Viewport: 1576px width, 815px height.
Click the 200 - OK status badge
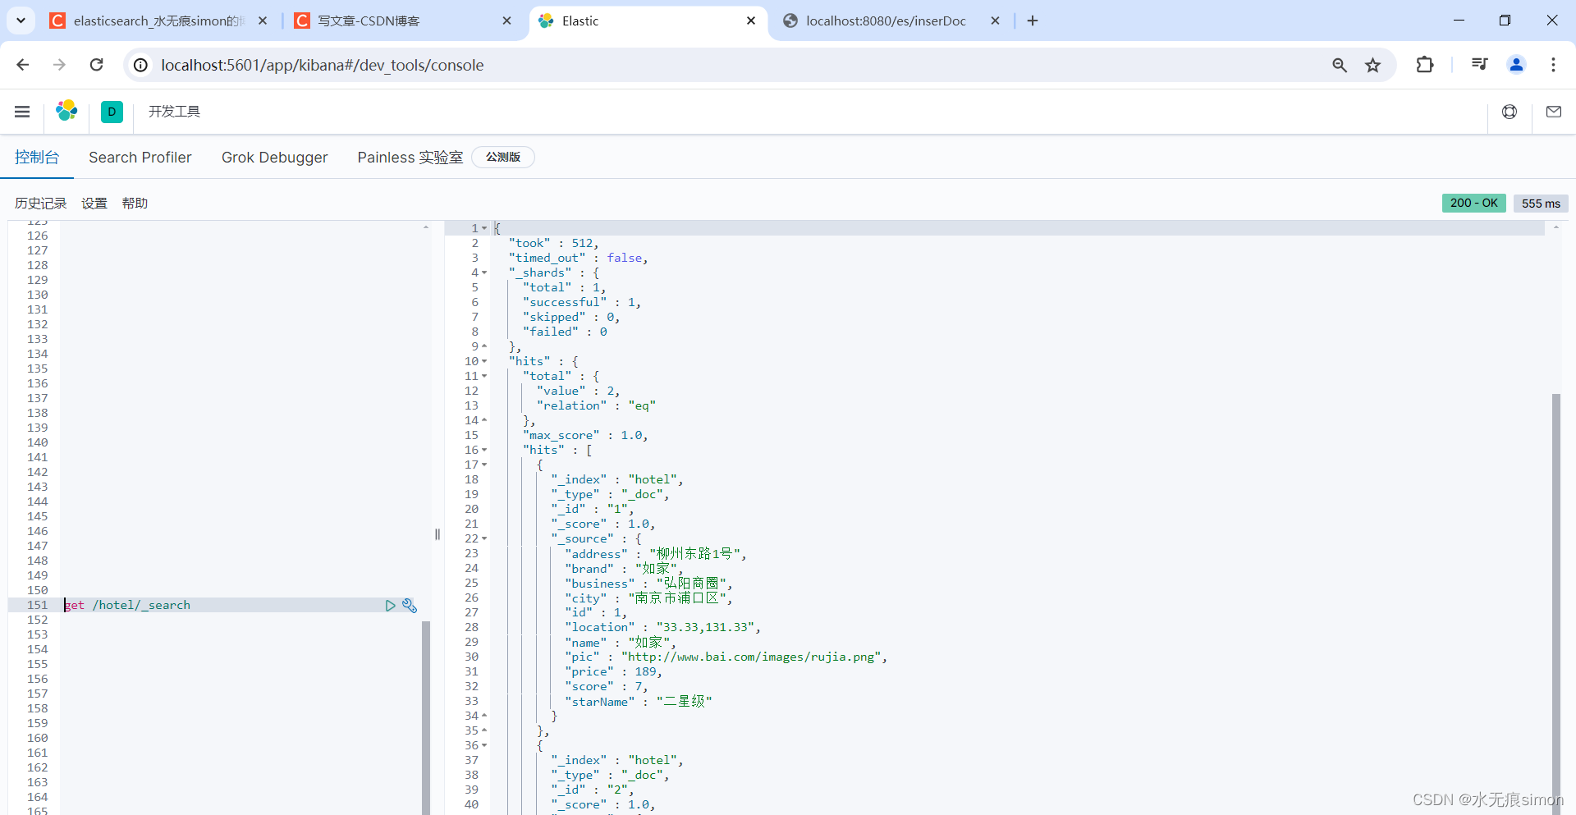click(1473, 203)
